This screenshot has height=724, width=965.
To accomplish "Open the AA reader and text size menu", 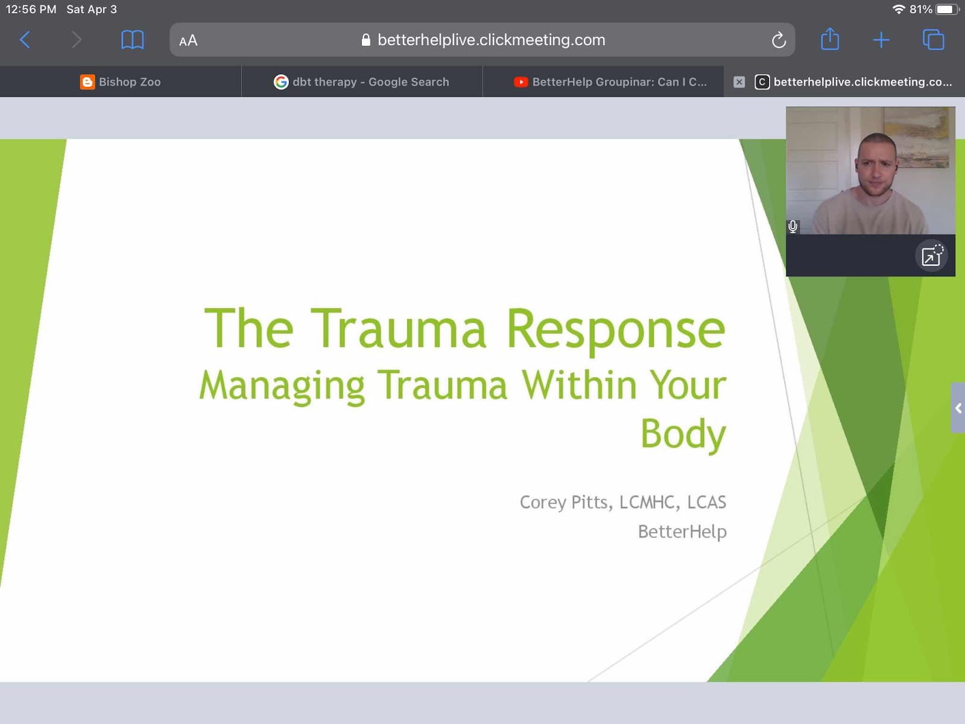I will click(188, 40).
